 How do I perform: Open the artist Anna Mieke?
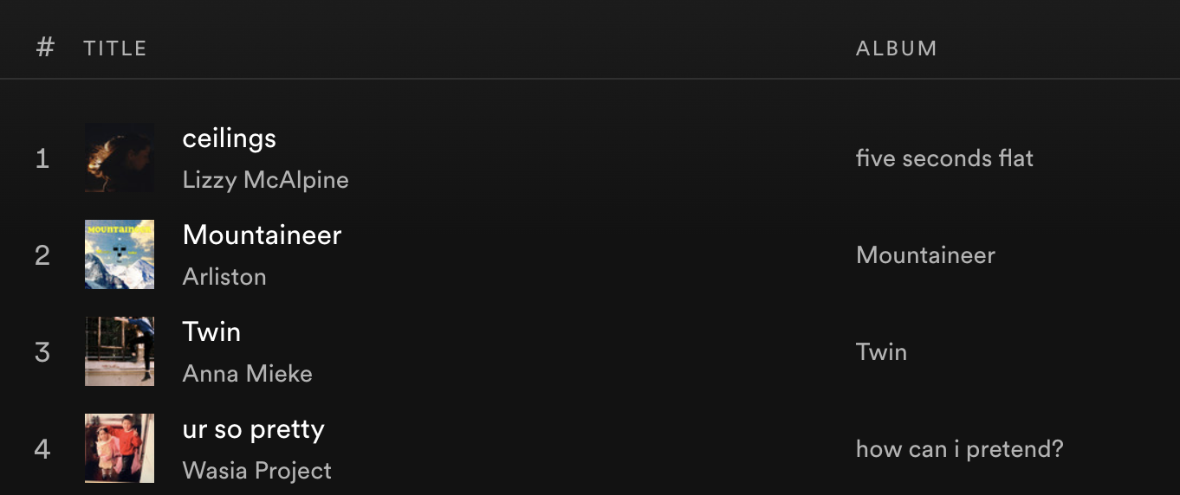click(248, 374)
